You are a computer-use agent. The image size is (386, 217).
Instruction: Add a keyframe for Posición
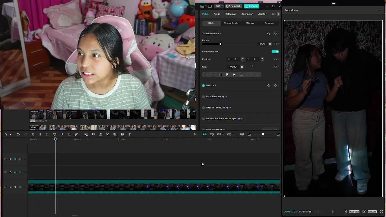coord(275,59)
